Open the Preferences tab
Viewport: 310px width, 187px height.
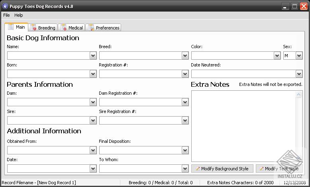tap(103, 27)
